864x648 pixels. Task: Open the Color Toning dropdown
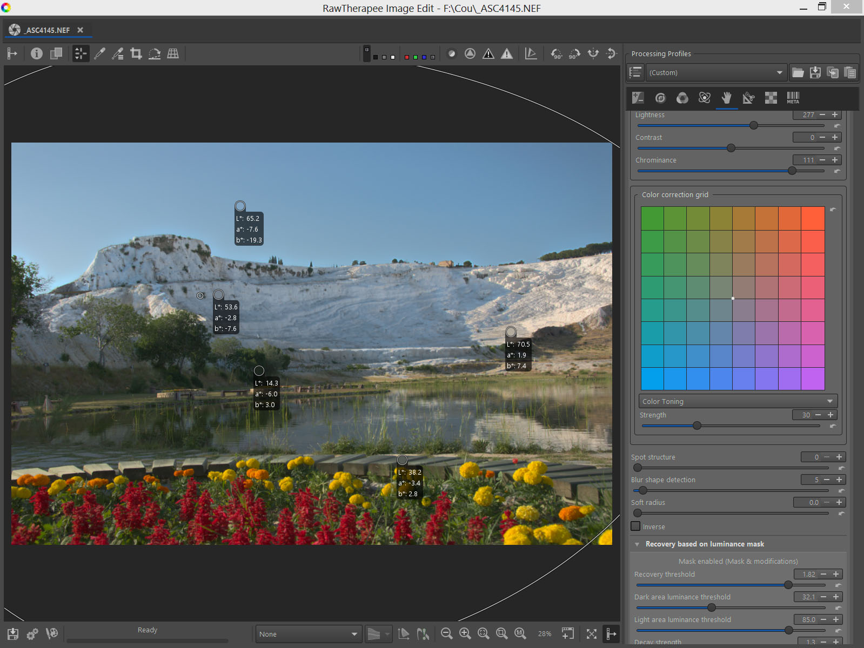738,401
